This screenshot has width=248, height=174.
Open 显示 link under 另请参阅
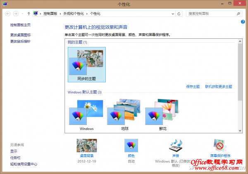pos(14,151)
